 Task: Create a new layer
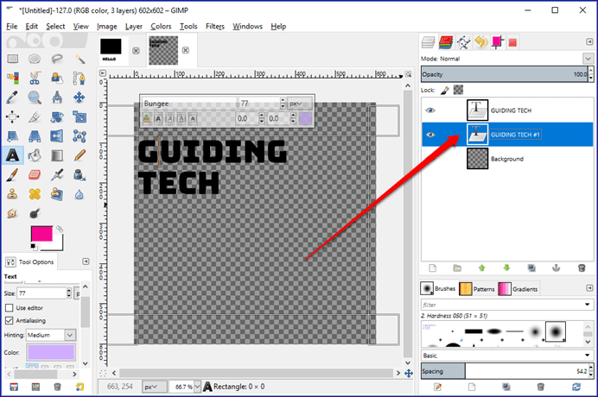click(x=432, y=268)
